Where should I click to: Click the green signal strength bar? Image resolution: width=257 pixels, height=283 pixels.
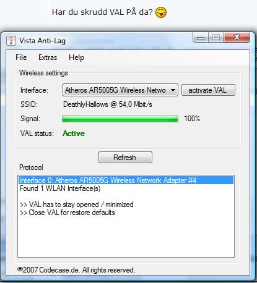tap(120, 119)
